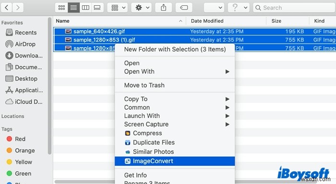Open the blank dropdown beside the tags button
Image resolution: width=336 pixels, height=184 pixels.
pyautogui.click(x=214, y=8)
